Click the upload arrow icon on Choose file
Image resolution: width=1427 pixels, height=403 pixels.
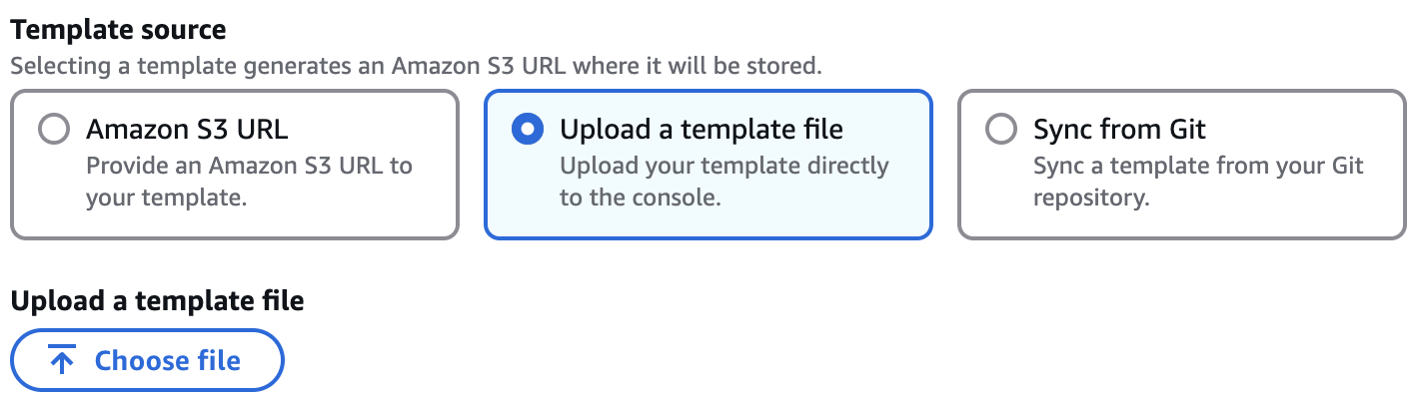62,361
